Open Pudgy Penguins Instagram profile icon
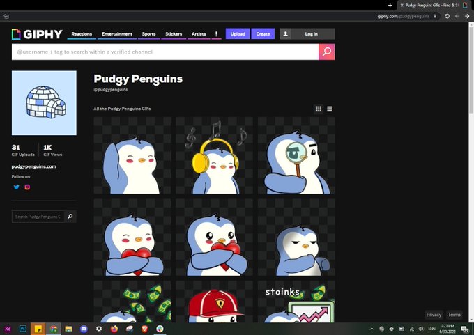This screenshot has height=335, width=474. (27, 187)
